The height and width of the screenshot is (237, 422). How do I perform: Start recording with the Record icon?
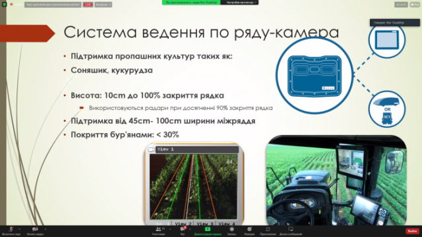pos(231,231)
